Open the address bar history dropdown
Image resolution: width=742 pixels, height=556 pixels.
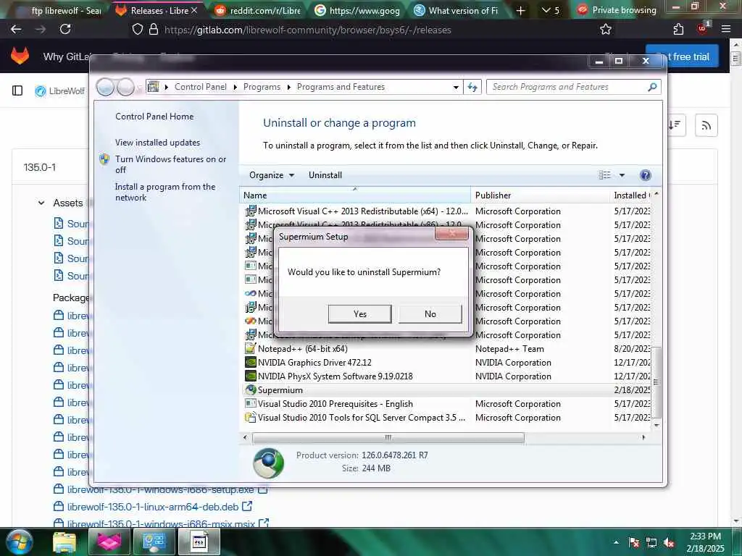456,87
